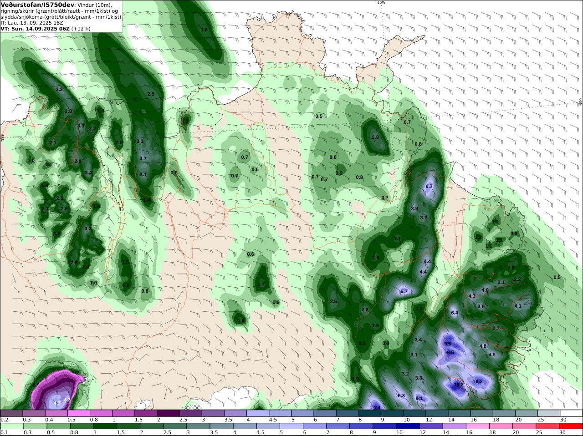Click the 3.7 precipitation value
The width and height of the screenshot is (583, 436).
click(143, 159)
